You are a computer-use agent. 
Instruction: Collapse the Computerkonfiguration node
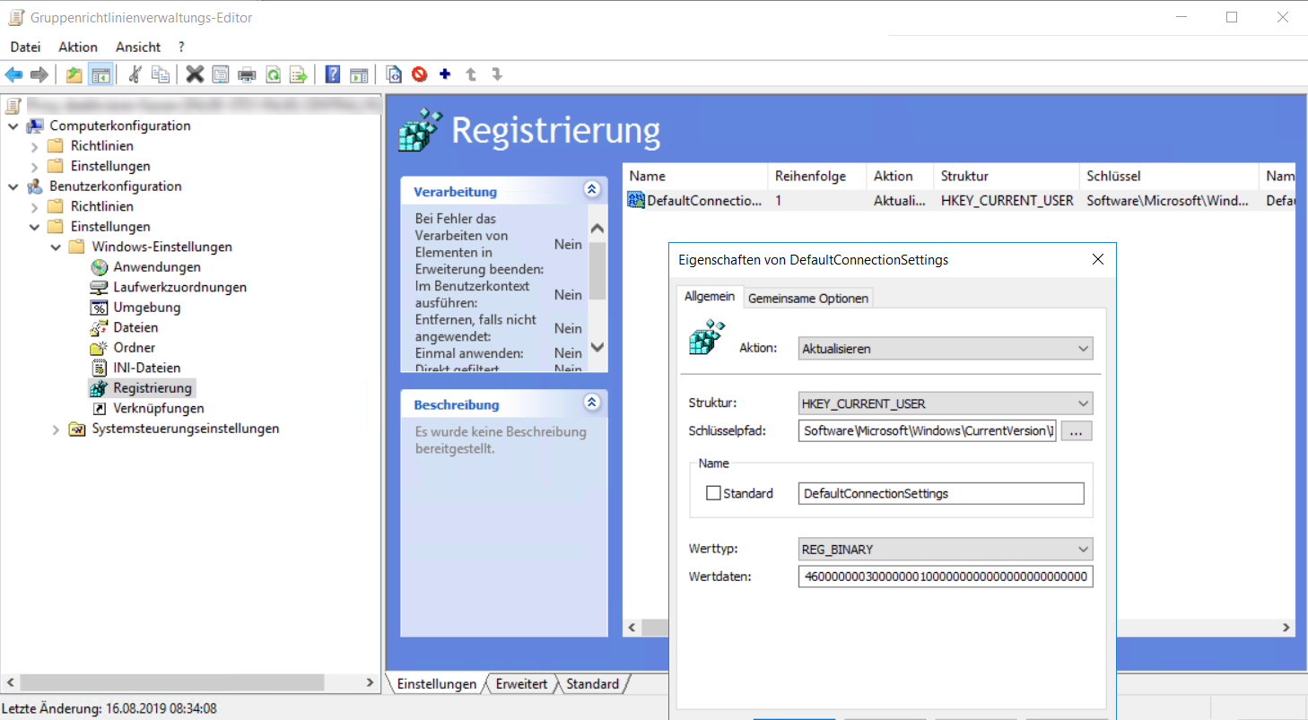(13, 126)
